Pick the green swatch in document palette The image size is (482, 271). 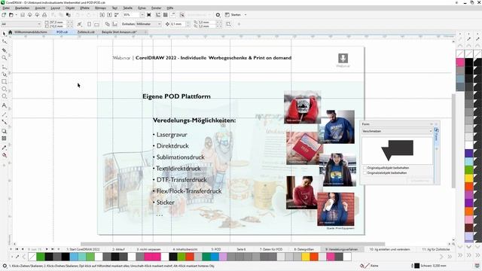(40, 257)
